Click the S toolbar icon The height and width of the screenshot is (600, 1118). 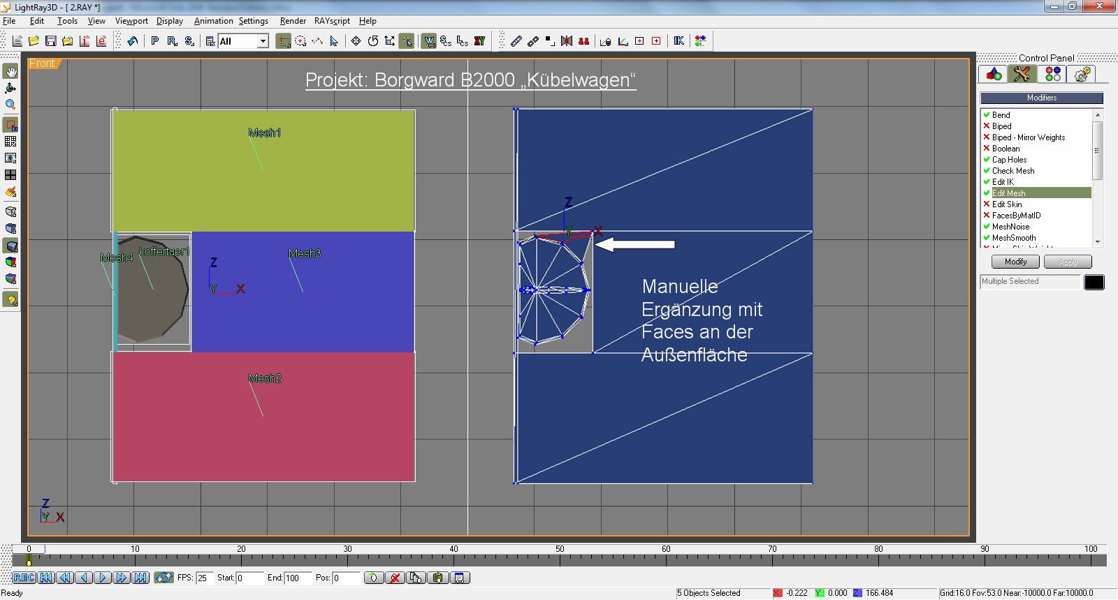[x=189, y=41]
